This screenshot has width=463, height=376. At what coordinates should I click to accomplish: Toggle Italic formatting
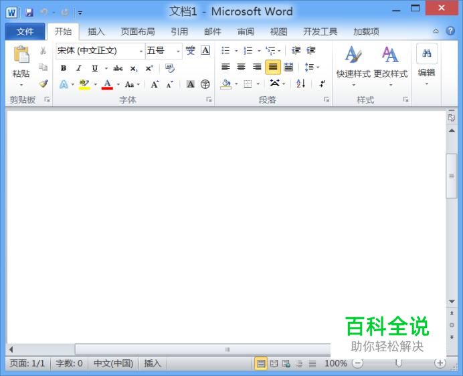coord(79,68)
